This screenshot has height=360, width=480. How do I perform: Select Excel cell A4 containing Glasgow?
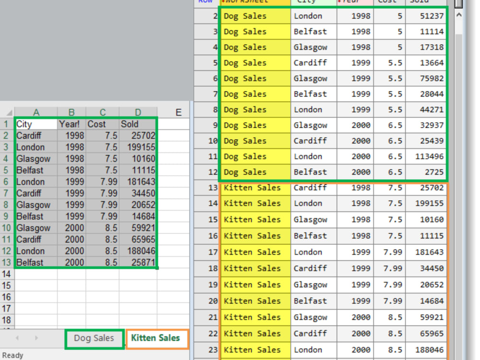click(36, 159)
